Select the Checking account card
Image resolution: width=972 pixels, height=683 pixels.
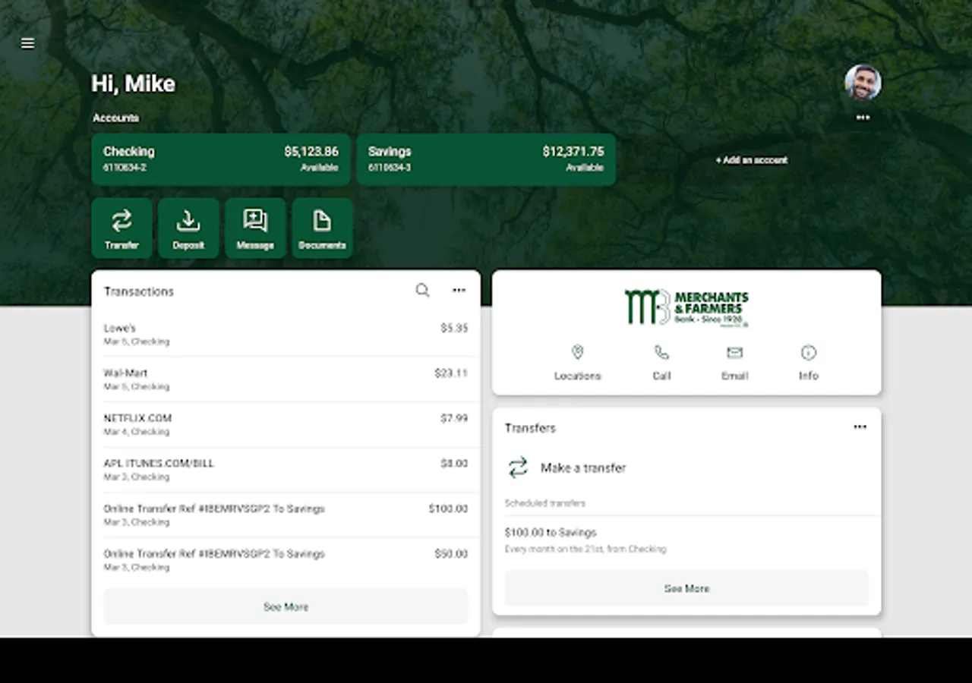(x=221, y=159)
